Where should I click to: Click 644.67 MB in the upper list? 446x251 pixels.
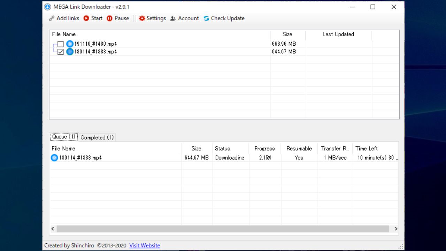(284, 52)
